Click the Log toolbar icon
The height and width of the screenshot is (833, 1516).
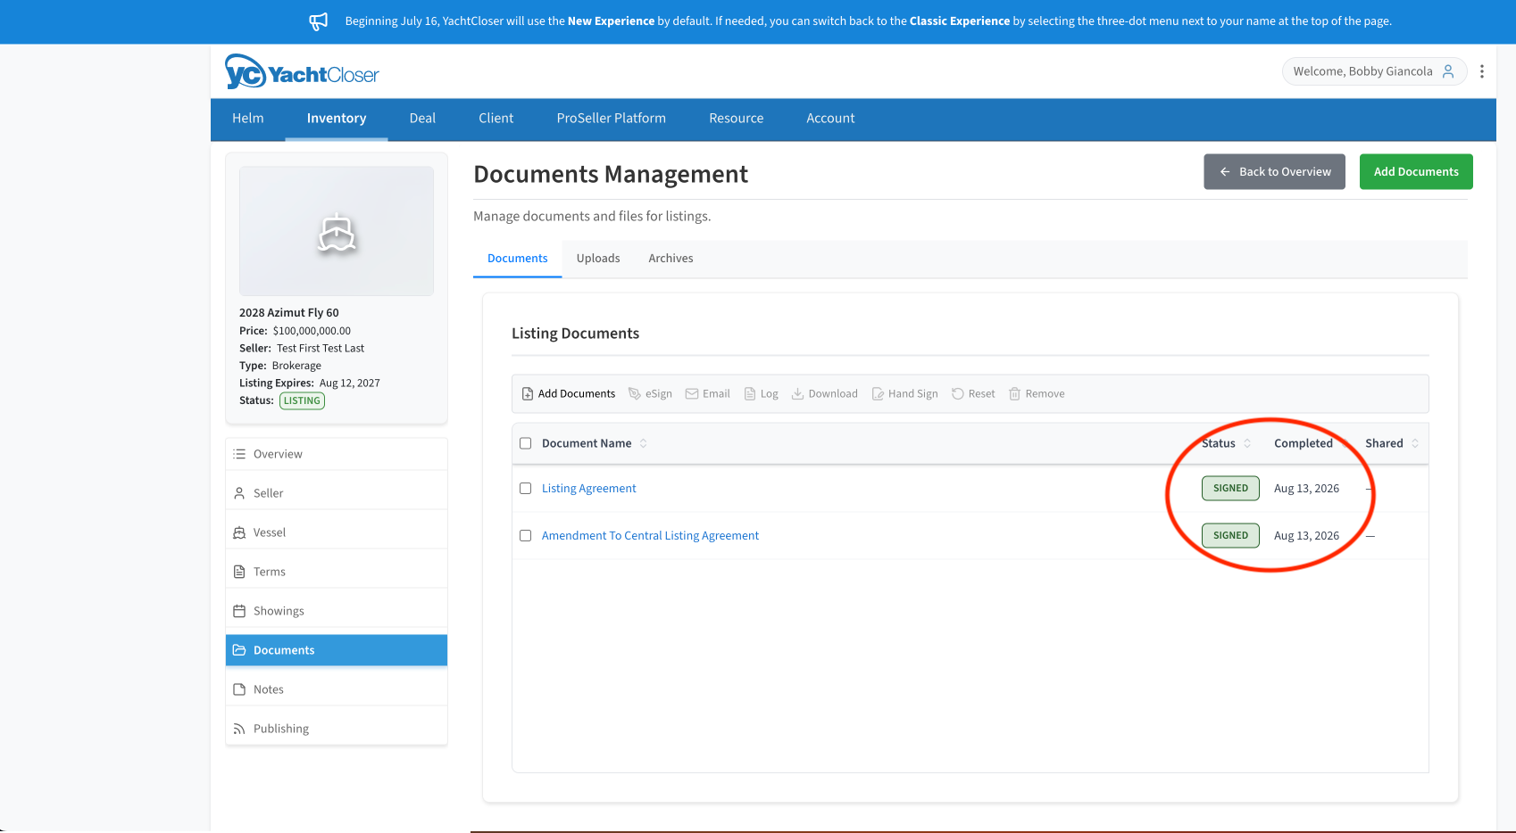[x=750, y=393]
